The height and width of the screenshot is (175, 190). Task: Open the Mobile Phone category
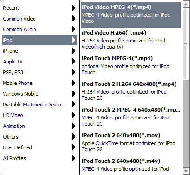tap(40, 83)
